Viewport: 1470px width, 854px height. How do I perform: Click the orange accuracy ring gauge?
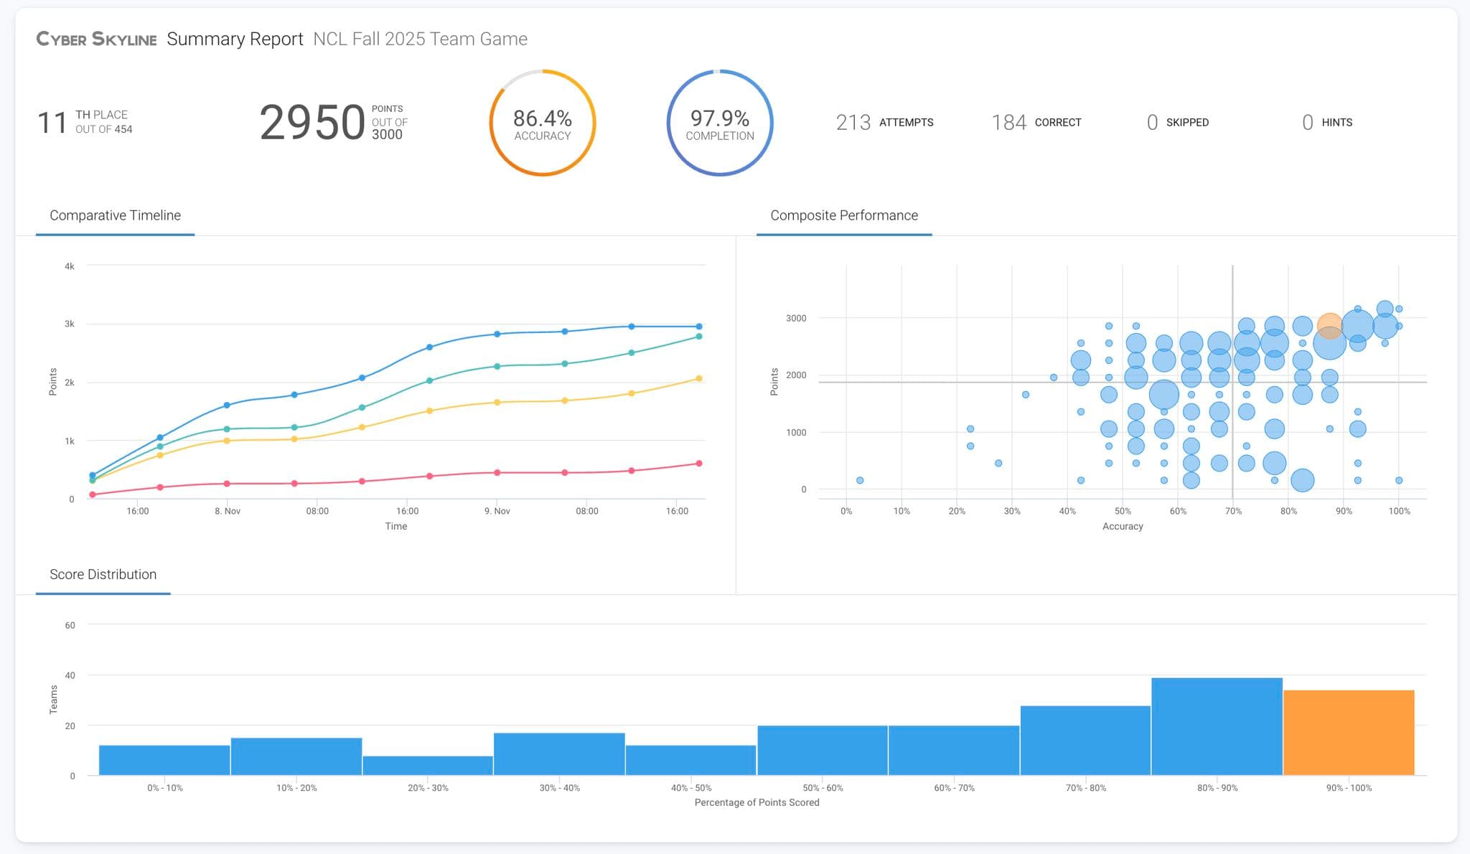pos(543,123)
